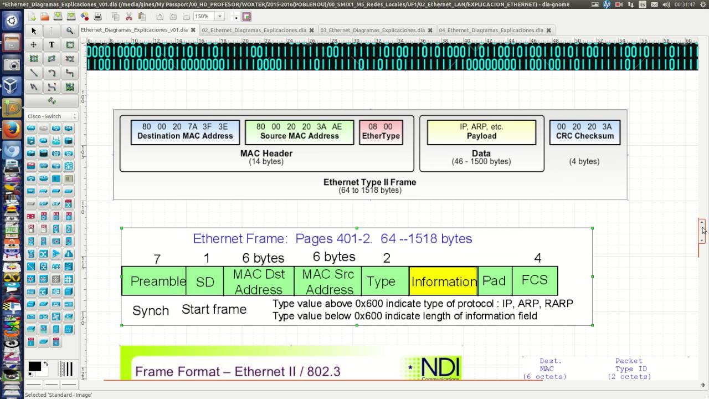Switch to 04_Ethernet_Diagramas_Explicaciones.dia tab
The height and width of the screenshot is (399, 709).
(491, 30)
